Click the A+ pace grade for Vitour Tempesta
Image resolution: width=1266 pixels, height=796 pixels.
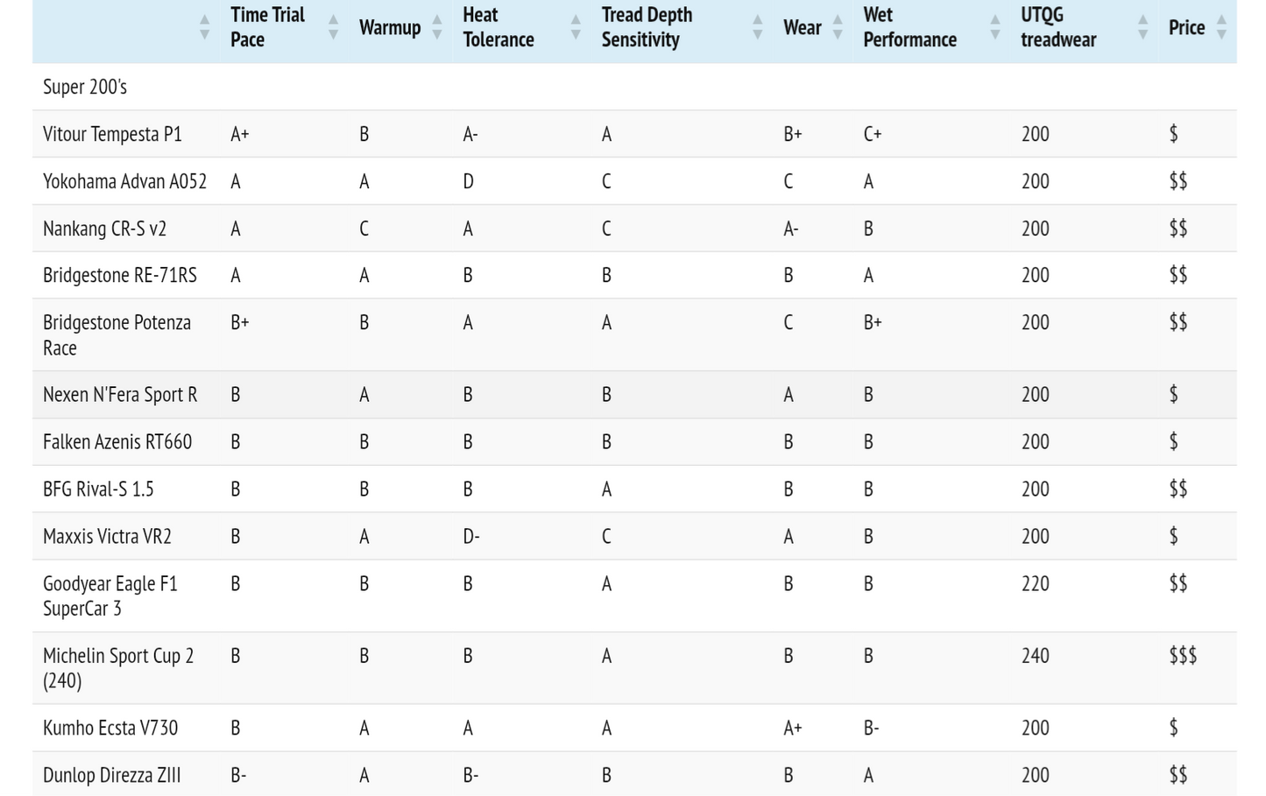pyautogui.click(x=240, y=134)
